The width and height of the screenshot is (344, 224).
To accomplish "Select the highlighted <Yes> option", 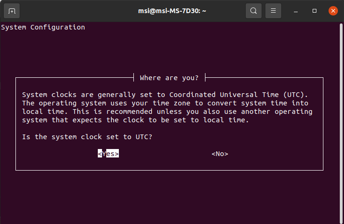I will click(109, 154).
